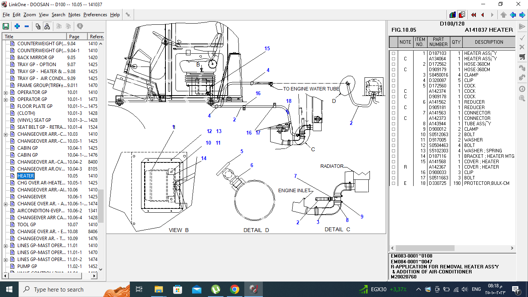Check the box for S8450016 CLAMP
The image size is (528, 297).
coord(393,75)
